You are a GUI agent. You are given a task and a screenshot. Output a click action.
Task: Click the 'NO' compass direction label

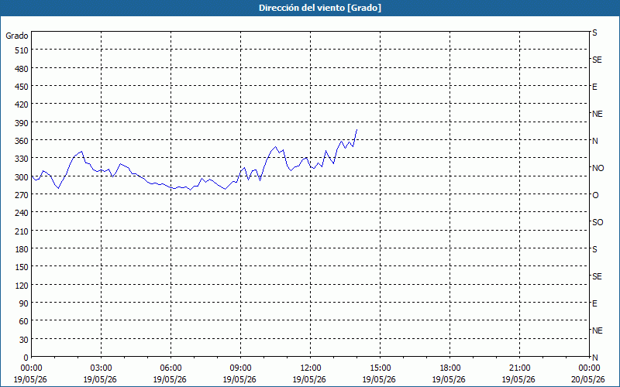(x=598, y=168)
